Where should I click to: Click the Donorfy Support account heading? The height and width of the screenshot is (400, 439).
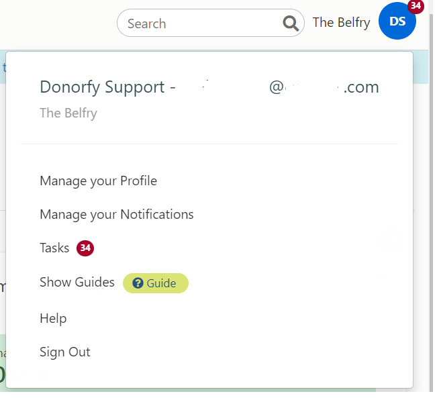pos(209,87)
